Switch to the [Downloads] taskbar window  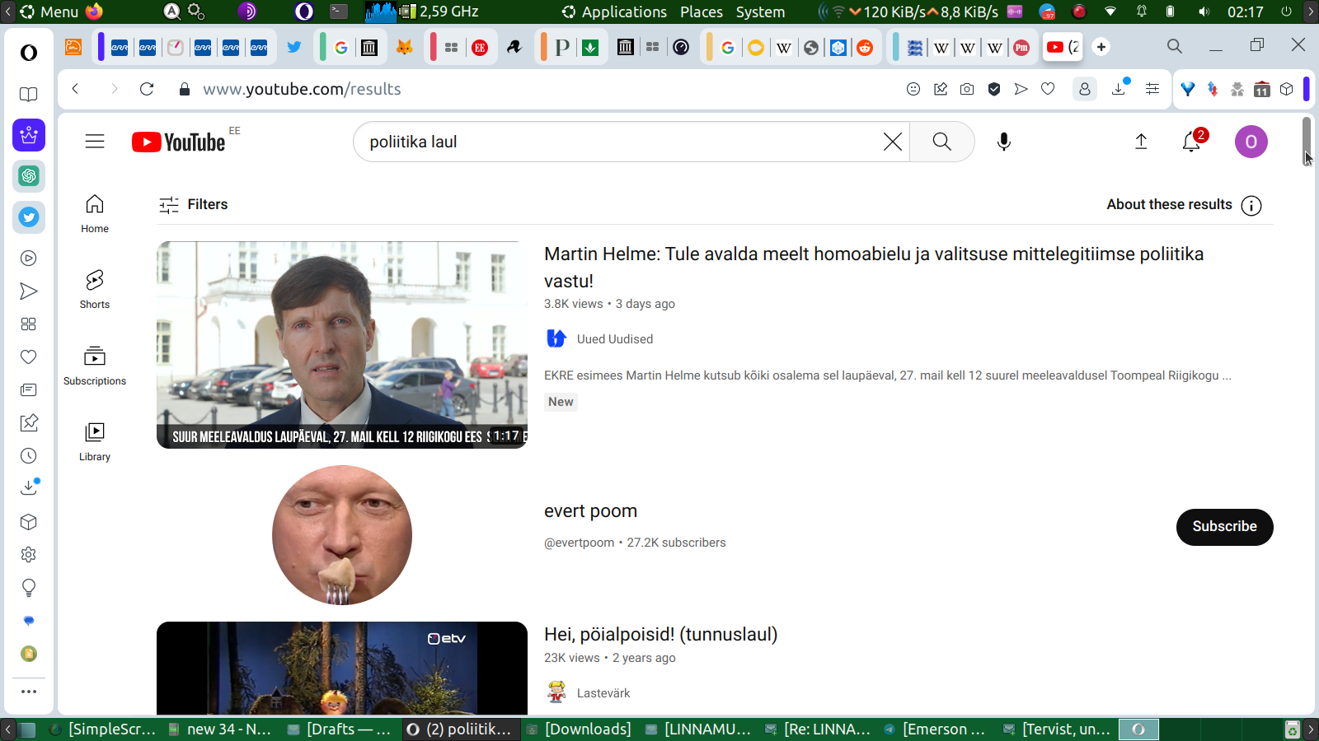click(x=580, y=729)
